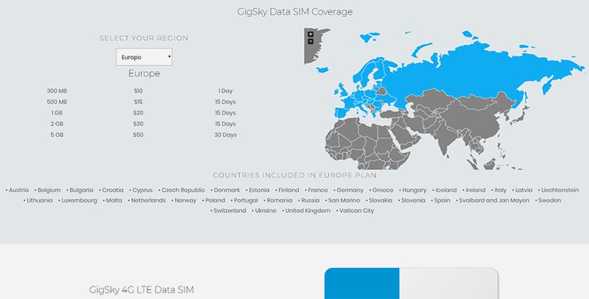589x299 pixels.
Task: Click Iceland in the country list
Action: (447, 190)
